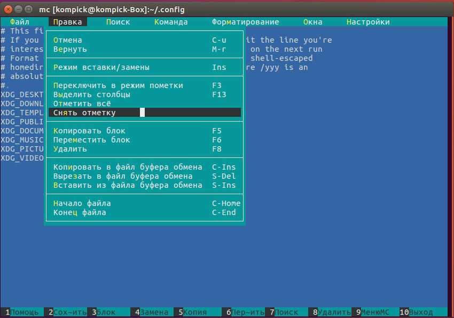This screenshot has height=318, width=454.
Task: Open the Команда menu
Action: pyautogui.click(x=171, y=22)
